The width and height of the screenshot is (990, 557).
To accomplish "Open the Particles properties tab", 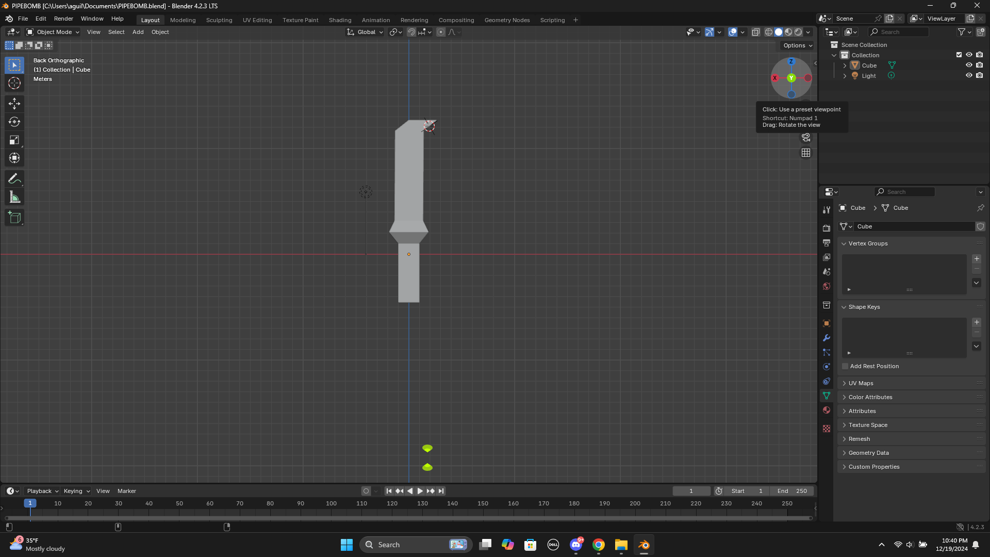I will [x=827, y=352].
